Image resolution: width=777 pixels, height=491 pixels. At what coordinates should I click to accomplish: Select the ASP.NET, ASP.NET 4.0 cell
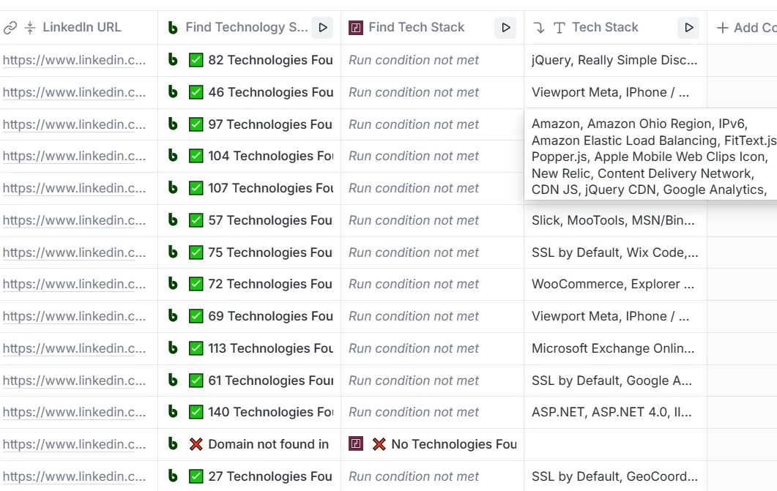coord(615,412)
